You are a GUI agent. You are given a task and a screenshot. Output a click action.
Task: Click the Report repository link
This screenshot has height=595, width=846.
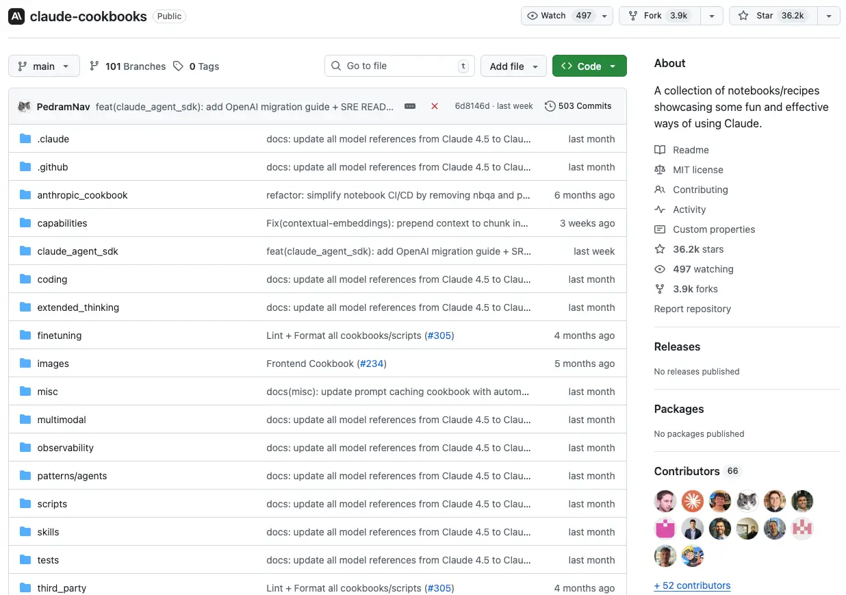[x=692, y=309]
